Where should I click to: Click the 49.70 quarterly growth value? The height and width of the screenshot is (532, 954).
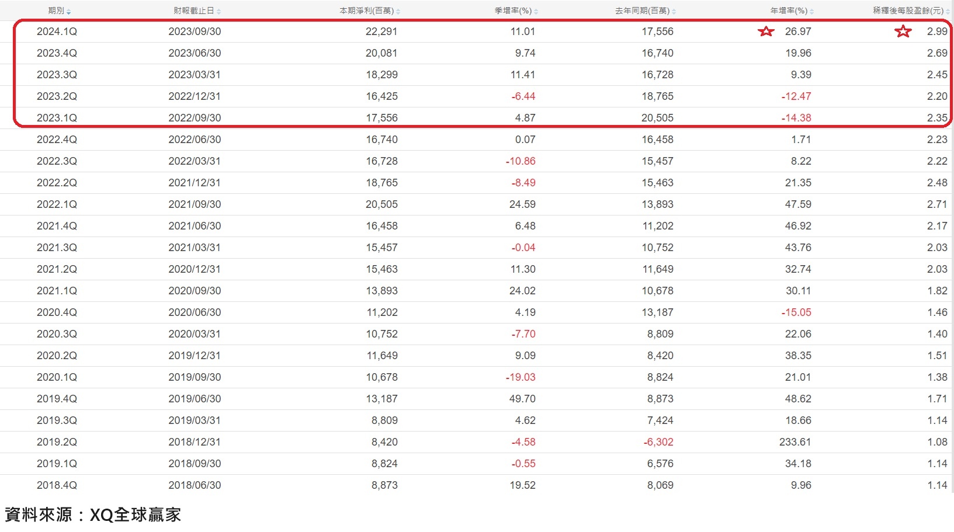coord(522,399)
